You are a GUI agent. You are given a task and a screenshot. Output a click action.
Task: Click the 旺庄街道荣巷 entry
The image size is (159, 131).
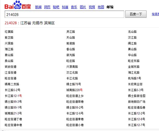point(75,102)
